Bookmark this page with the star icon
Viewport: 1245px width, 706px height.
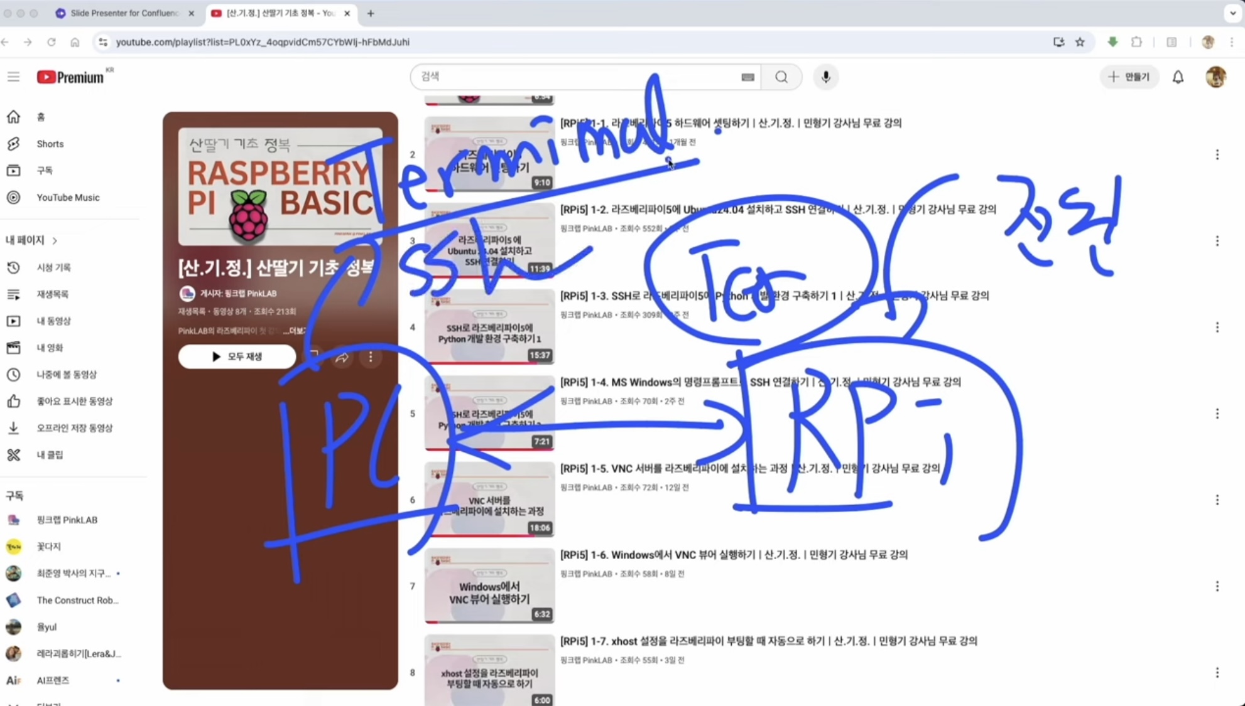click(x=1080, y=42)
